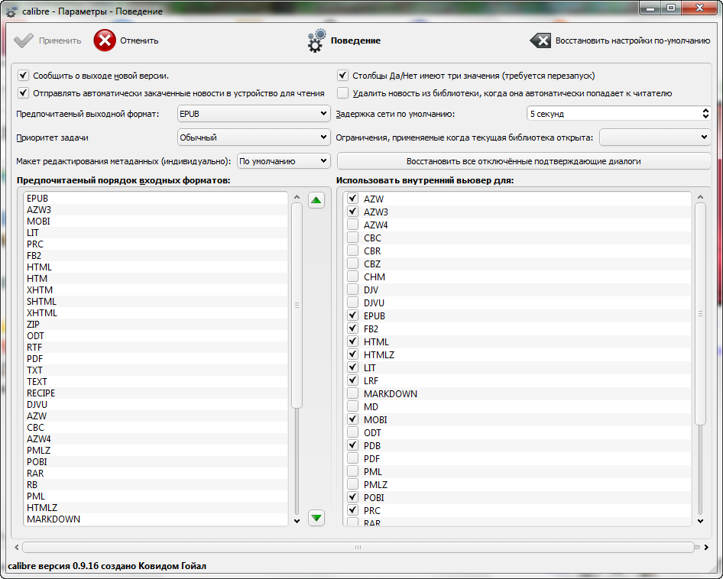723x579 pixels.
Task: Click the green checkmark Применить icon
Action: click(24, 40)
